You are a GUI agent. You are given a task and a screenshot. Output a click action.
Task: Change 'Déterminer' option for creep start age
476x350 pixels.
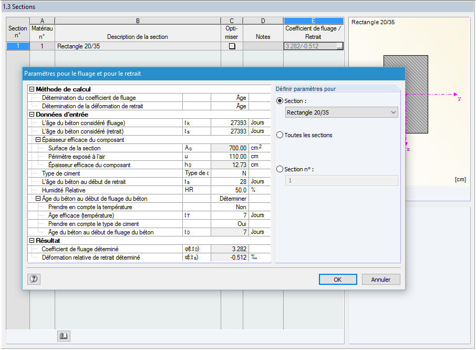[x=230, y=199]
